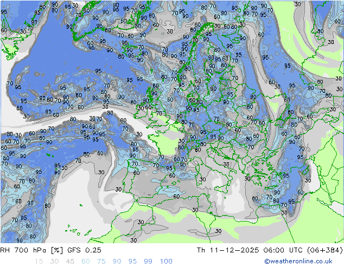This screenshot has width=344, height=266.
Task: Click the 'RH 700 hPa [%] GFS 0.25' title
Action: (x=50, y=250)
